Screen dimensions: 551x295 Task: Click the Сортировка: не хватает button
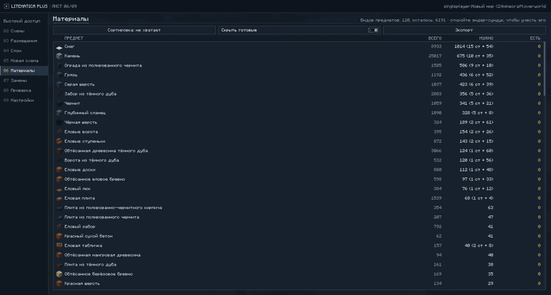tap(134, 30)
